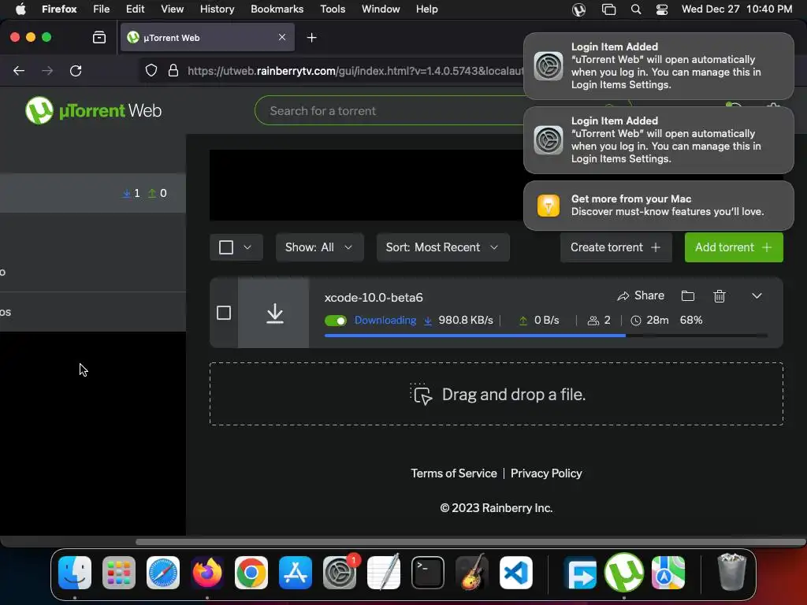This screenshot has width=807, height=605.
Task: Click the Drag and drop a file area
Action: coord(496,394)
